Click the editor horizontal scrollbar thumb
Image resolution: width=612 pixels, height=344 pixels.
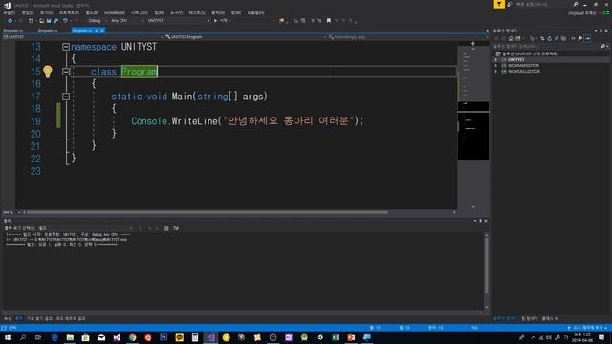(x=207, y=212)
